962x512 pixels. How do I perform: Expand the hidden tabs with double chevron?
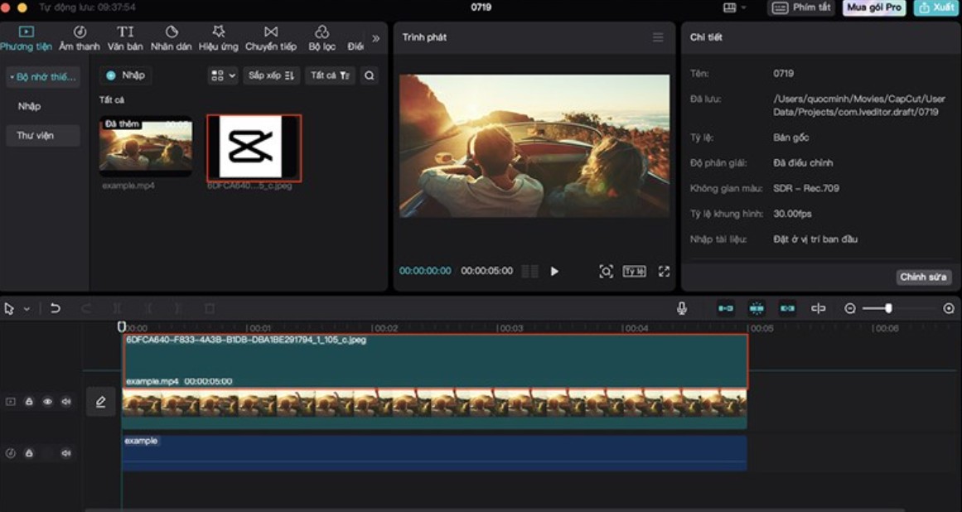click(x=375, y=38)
